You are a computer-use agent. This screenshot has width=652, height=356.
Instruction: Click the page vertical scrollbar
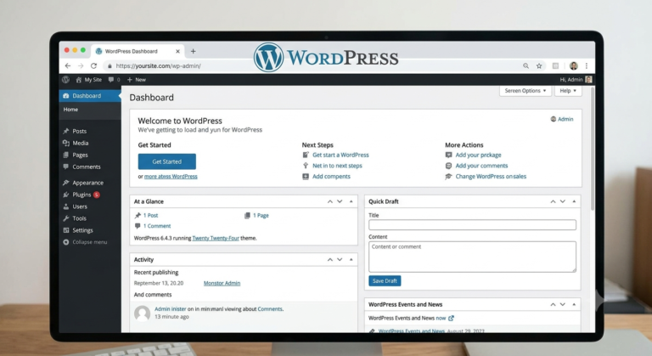click(x=592, y=150)
